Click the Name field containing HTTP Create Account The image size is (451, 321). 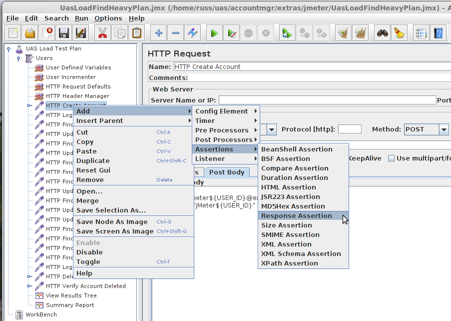tap(312, 67)
